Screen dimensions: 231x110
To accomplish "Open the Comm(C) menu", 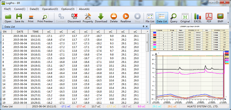I will pyautogui.click(x=20, y=9).
